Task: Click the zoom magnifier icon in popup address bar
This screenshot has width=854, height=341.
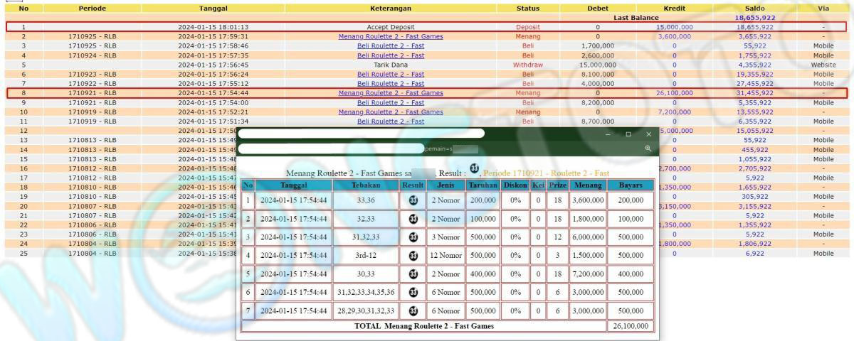Action: (x=648, y=148)
